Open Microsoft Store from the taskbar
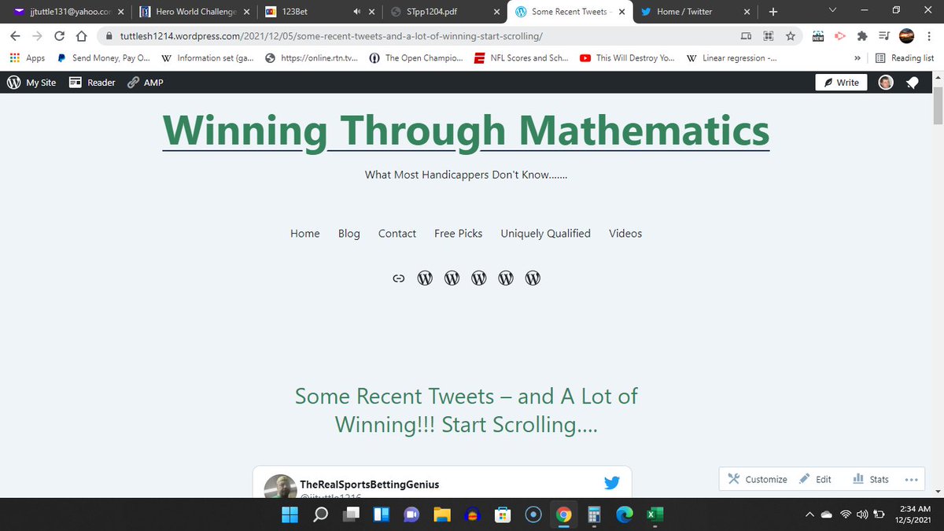The width and height of the screenshot is (944, 531). 502,514
